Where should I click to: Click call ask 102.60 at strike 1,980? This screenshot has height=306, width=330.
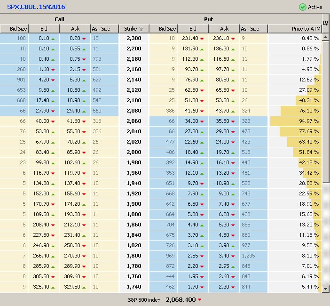tap(75, 162)
